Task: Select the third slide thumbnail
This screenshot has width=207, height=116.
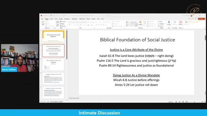Action: [x=53, y=65]
